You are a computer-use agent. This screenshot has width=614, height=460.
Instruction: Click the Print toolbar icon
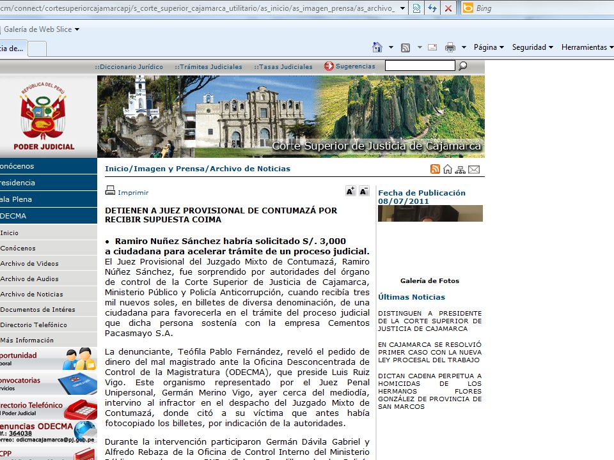coord(450,47)
